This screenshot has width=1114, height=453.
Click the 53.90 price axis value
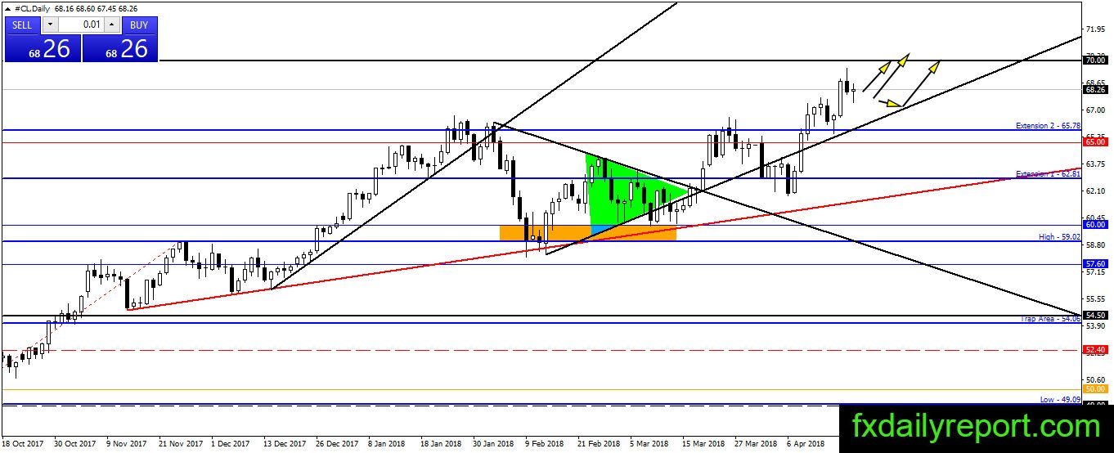pos(1095,325)
